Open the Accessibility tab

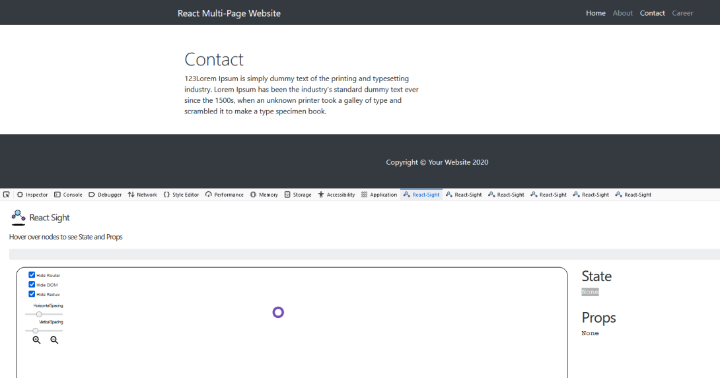point(336,195)
